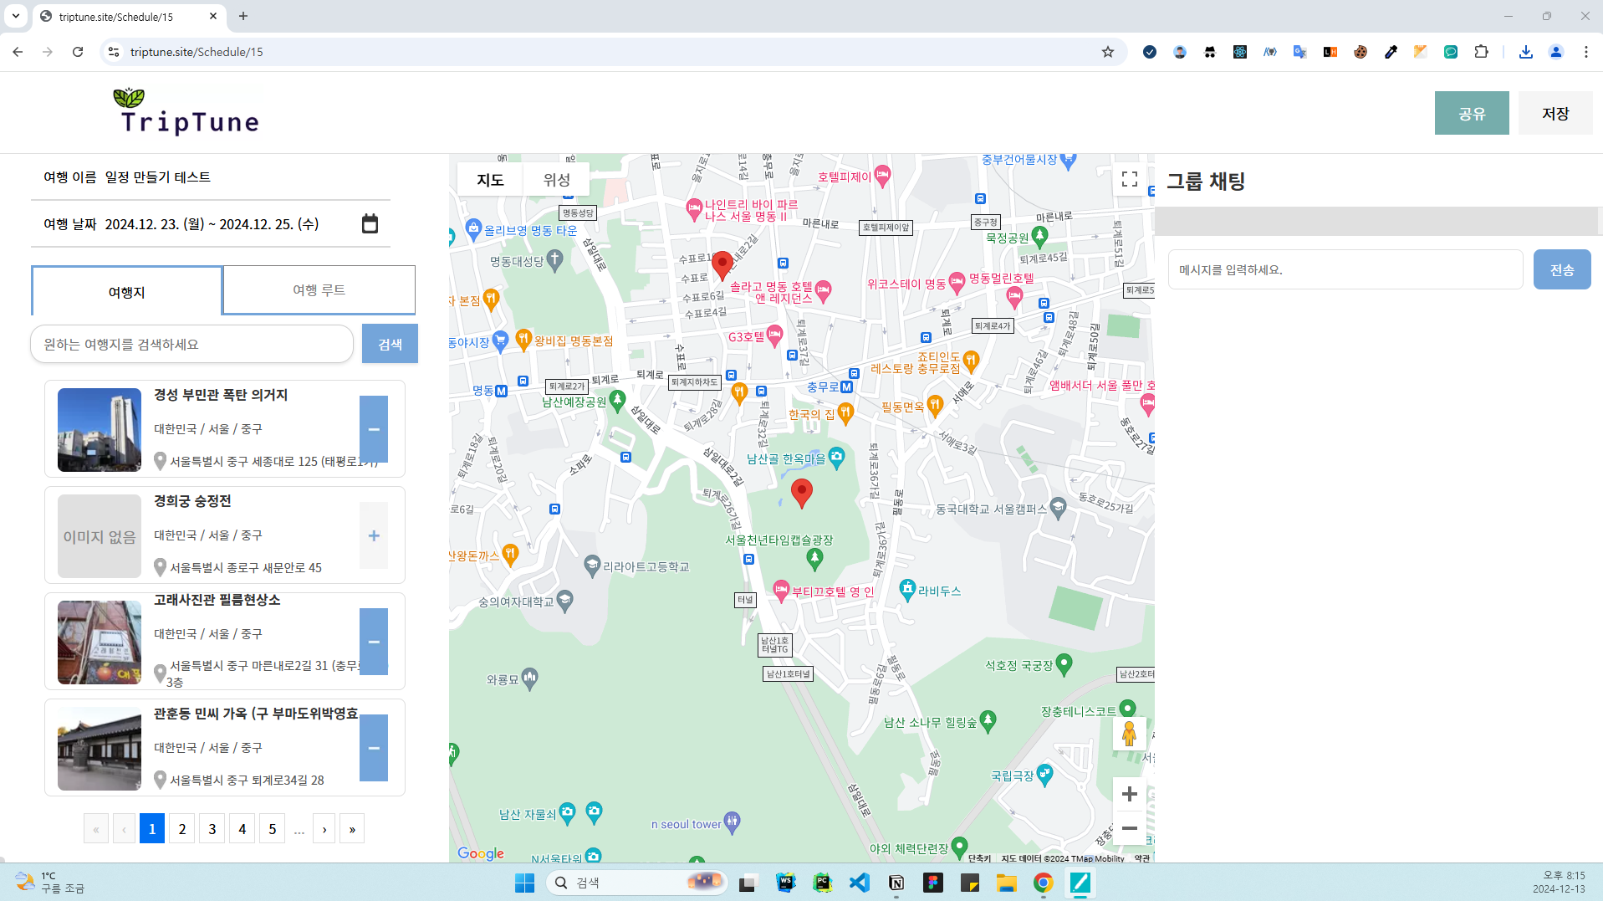Screen dimensions: 1603x901
Task: Click the 공유 share button
Action: pos(1471,113)
